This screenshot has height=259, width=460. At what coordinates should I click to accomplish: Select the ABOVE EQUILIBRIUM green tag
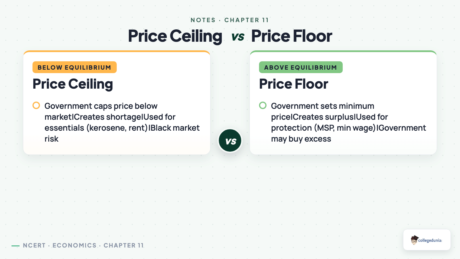301,67
